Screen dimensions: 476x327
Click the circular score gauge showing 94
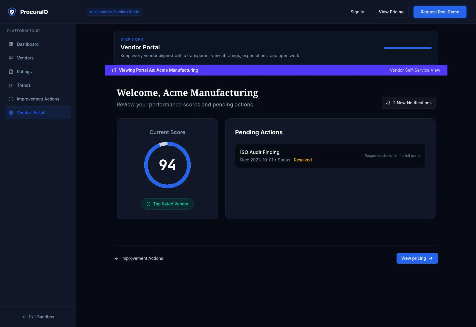tap(167, 165)
